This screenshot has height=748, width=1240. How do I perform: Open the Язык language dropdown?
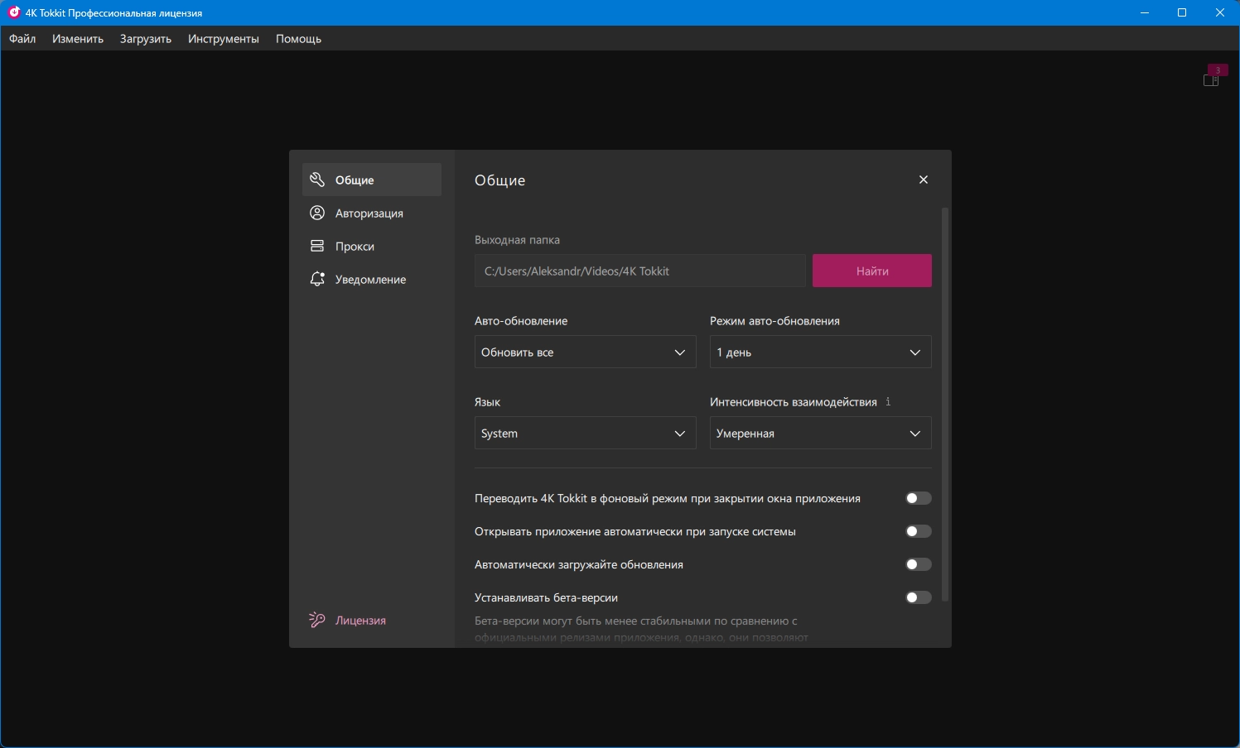tap(585, 433)
